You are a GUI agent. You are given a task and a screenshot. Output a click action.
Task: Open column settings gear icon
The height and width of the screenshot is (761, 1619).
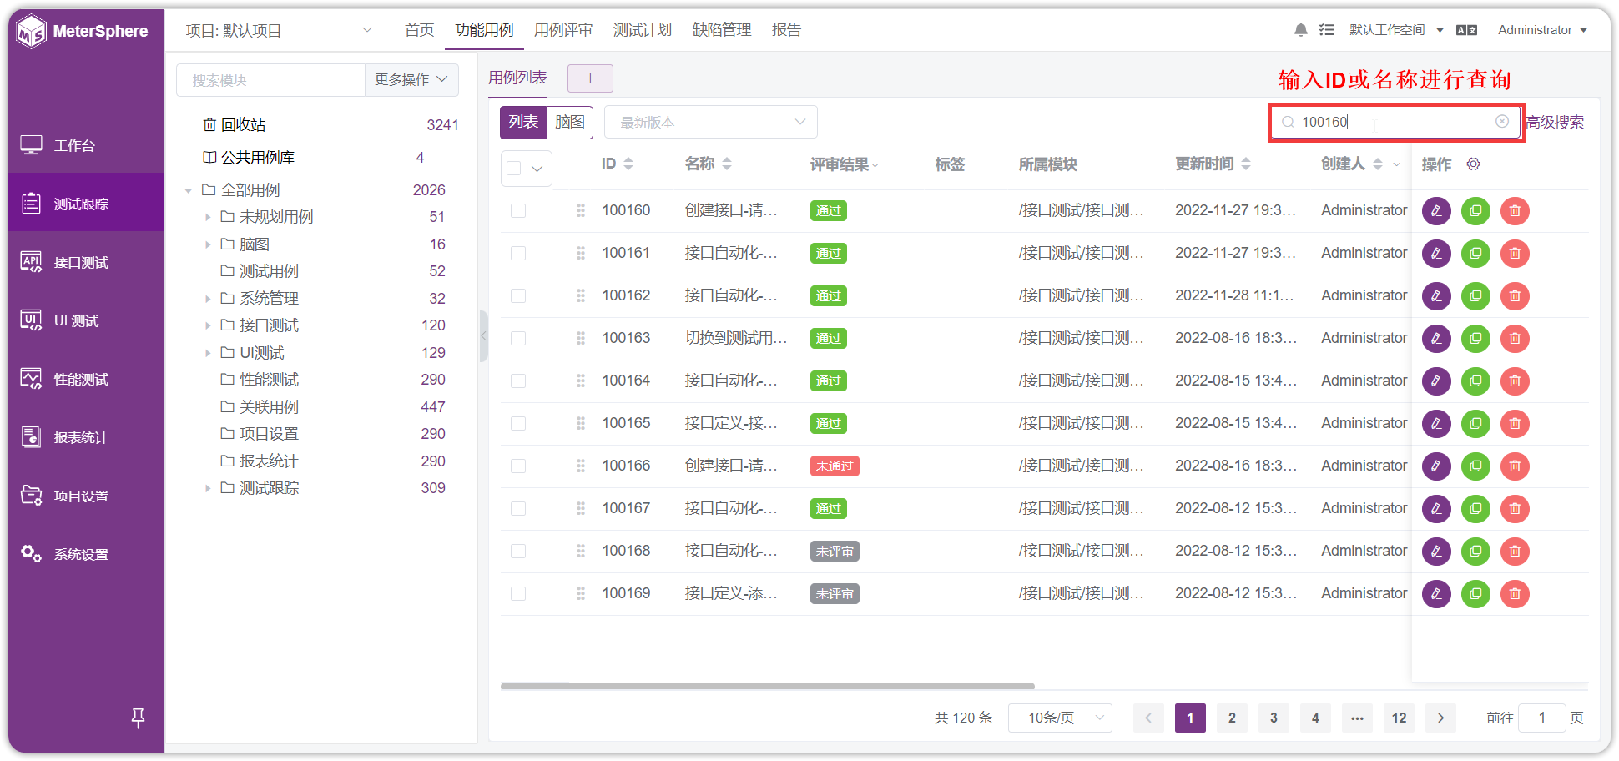coord(1474,164)
